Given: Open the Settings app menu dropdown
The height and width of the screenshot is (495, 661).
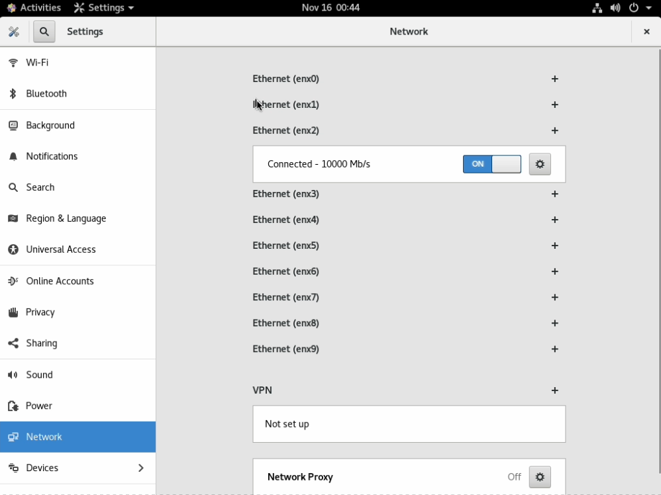Looking at the screenshot, I should [x=104, y=8].
